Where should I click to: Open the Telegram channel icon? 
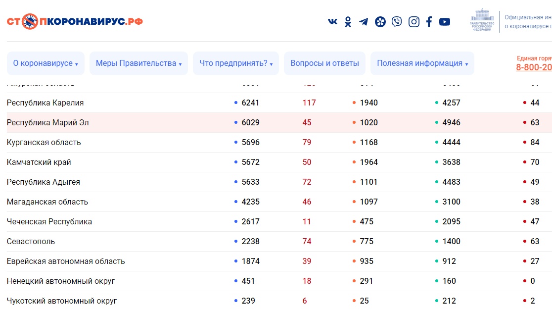point(364,22)
